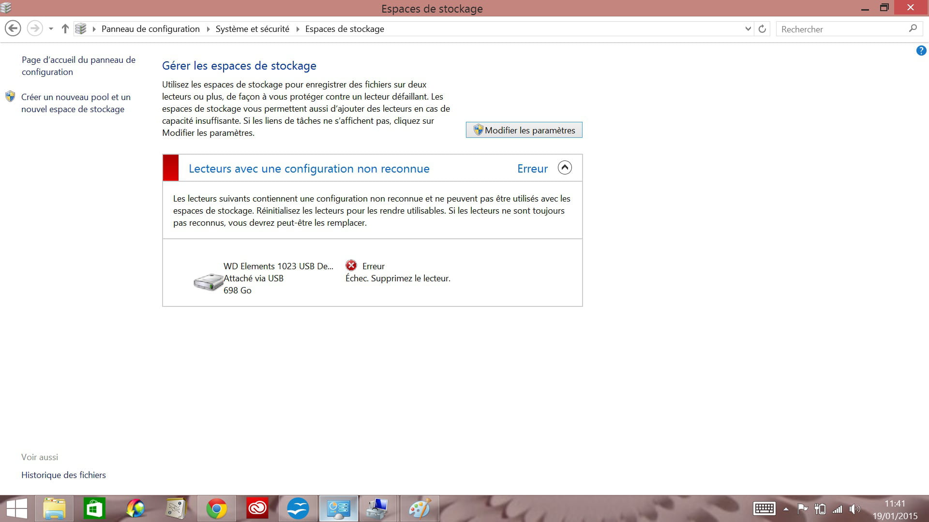Open 'Historique des fichiers' link
The image size is (929, 522).
pos(63,475)
